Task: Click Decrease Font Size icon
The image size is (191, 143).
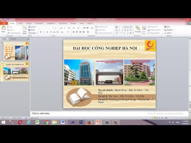Action: click(64, 28)
